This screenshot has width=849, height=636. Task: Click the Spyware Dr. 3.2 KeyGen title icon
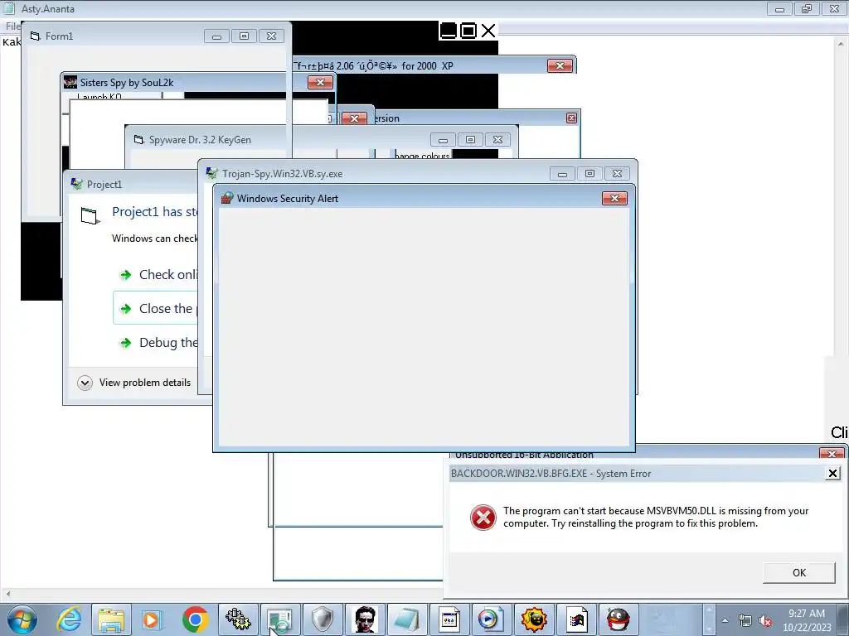(x=139, y=139)
